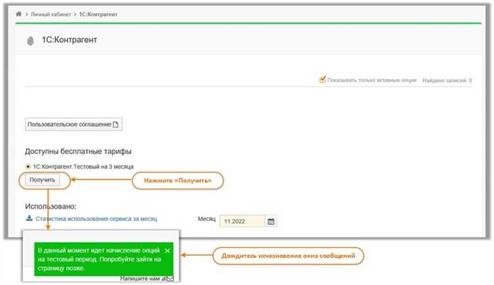Close the green notification message
494x285 pixels.
[x=167, y=251]
